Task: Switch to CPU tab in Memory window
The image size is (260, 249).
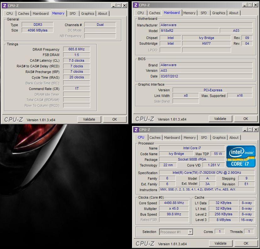Action: tap(9, 14)
